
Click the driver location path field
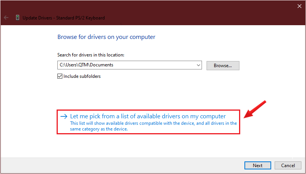129,65
